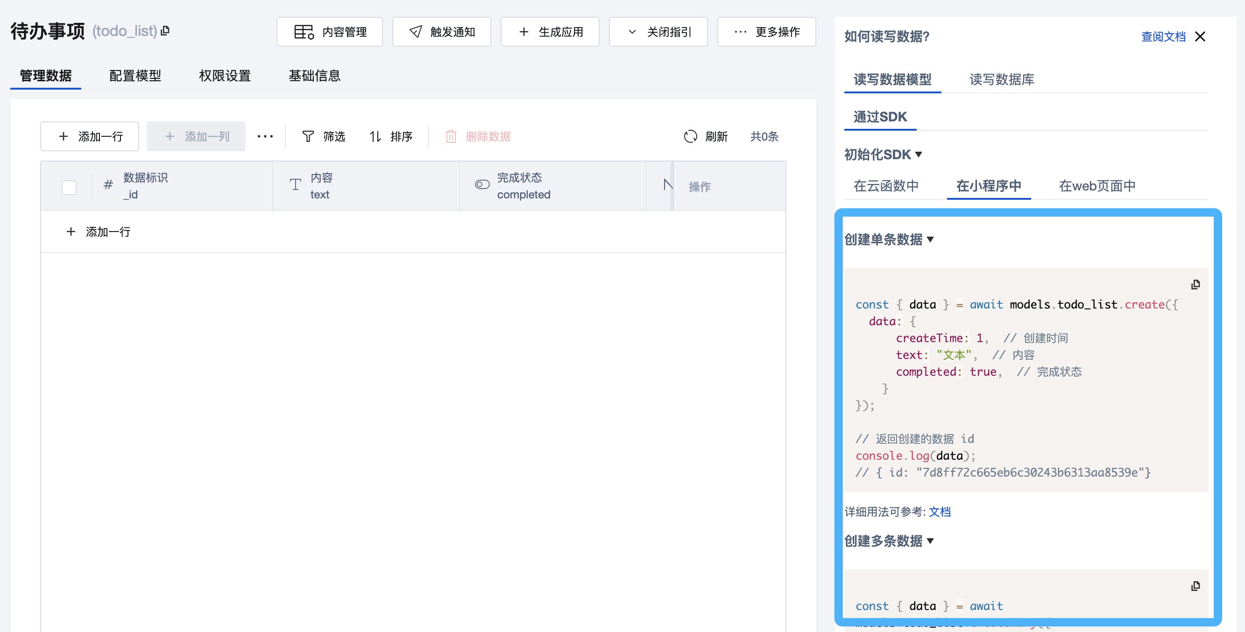Screen dimensions: 1245x632
Task: Switch to 在web页面中 tab
Action: pos(1096,186)
